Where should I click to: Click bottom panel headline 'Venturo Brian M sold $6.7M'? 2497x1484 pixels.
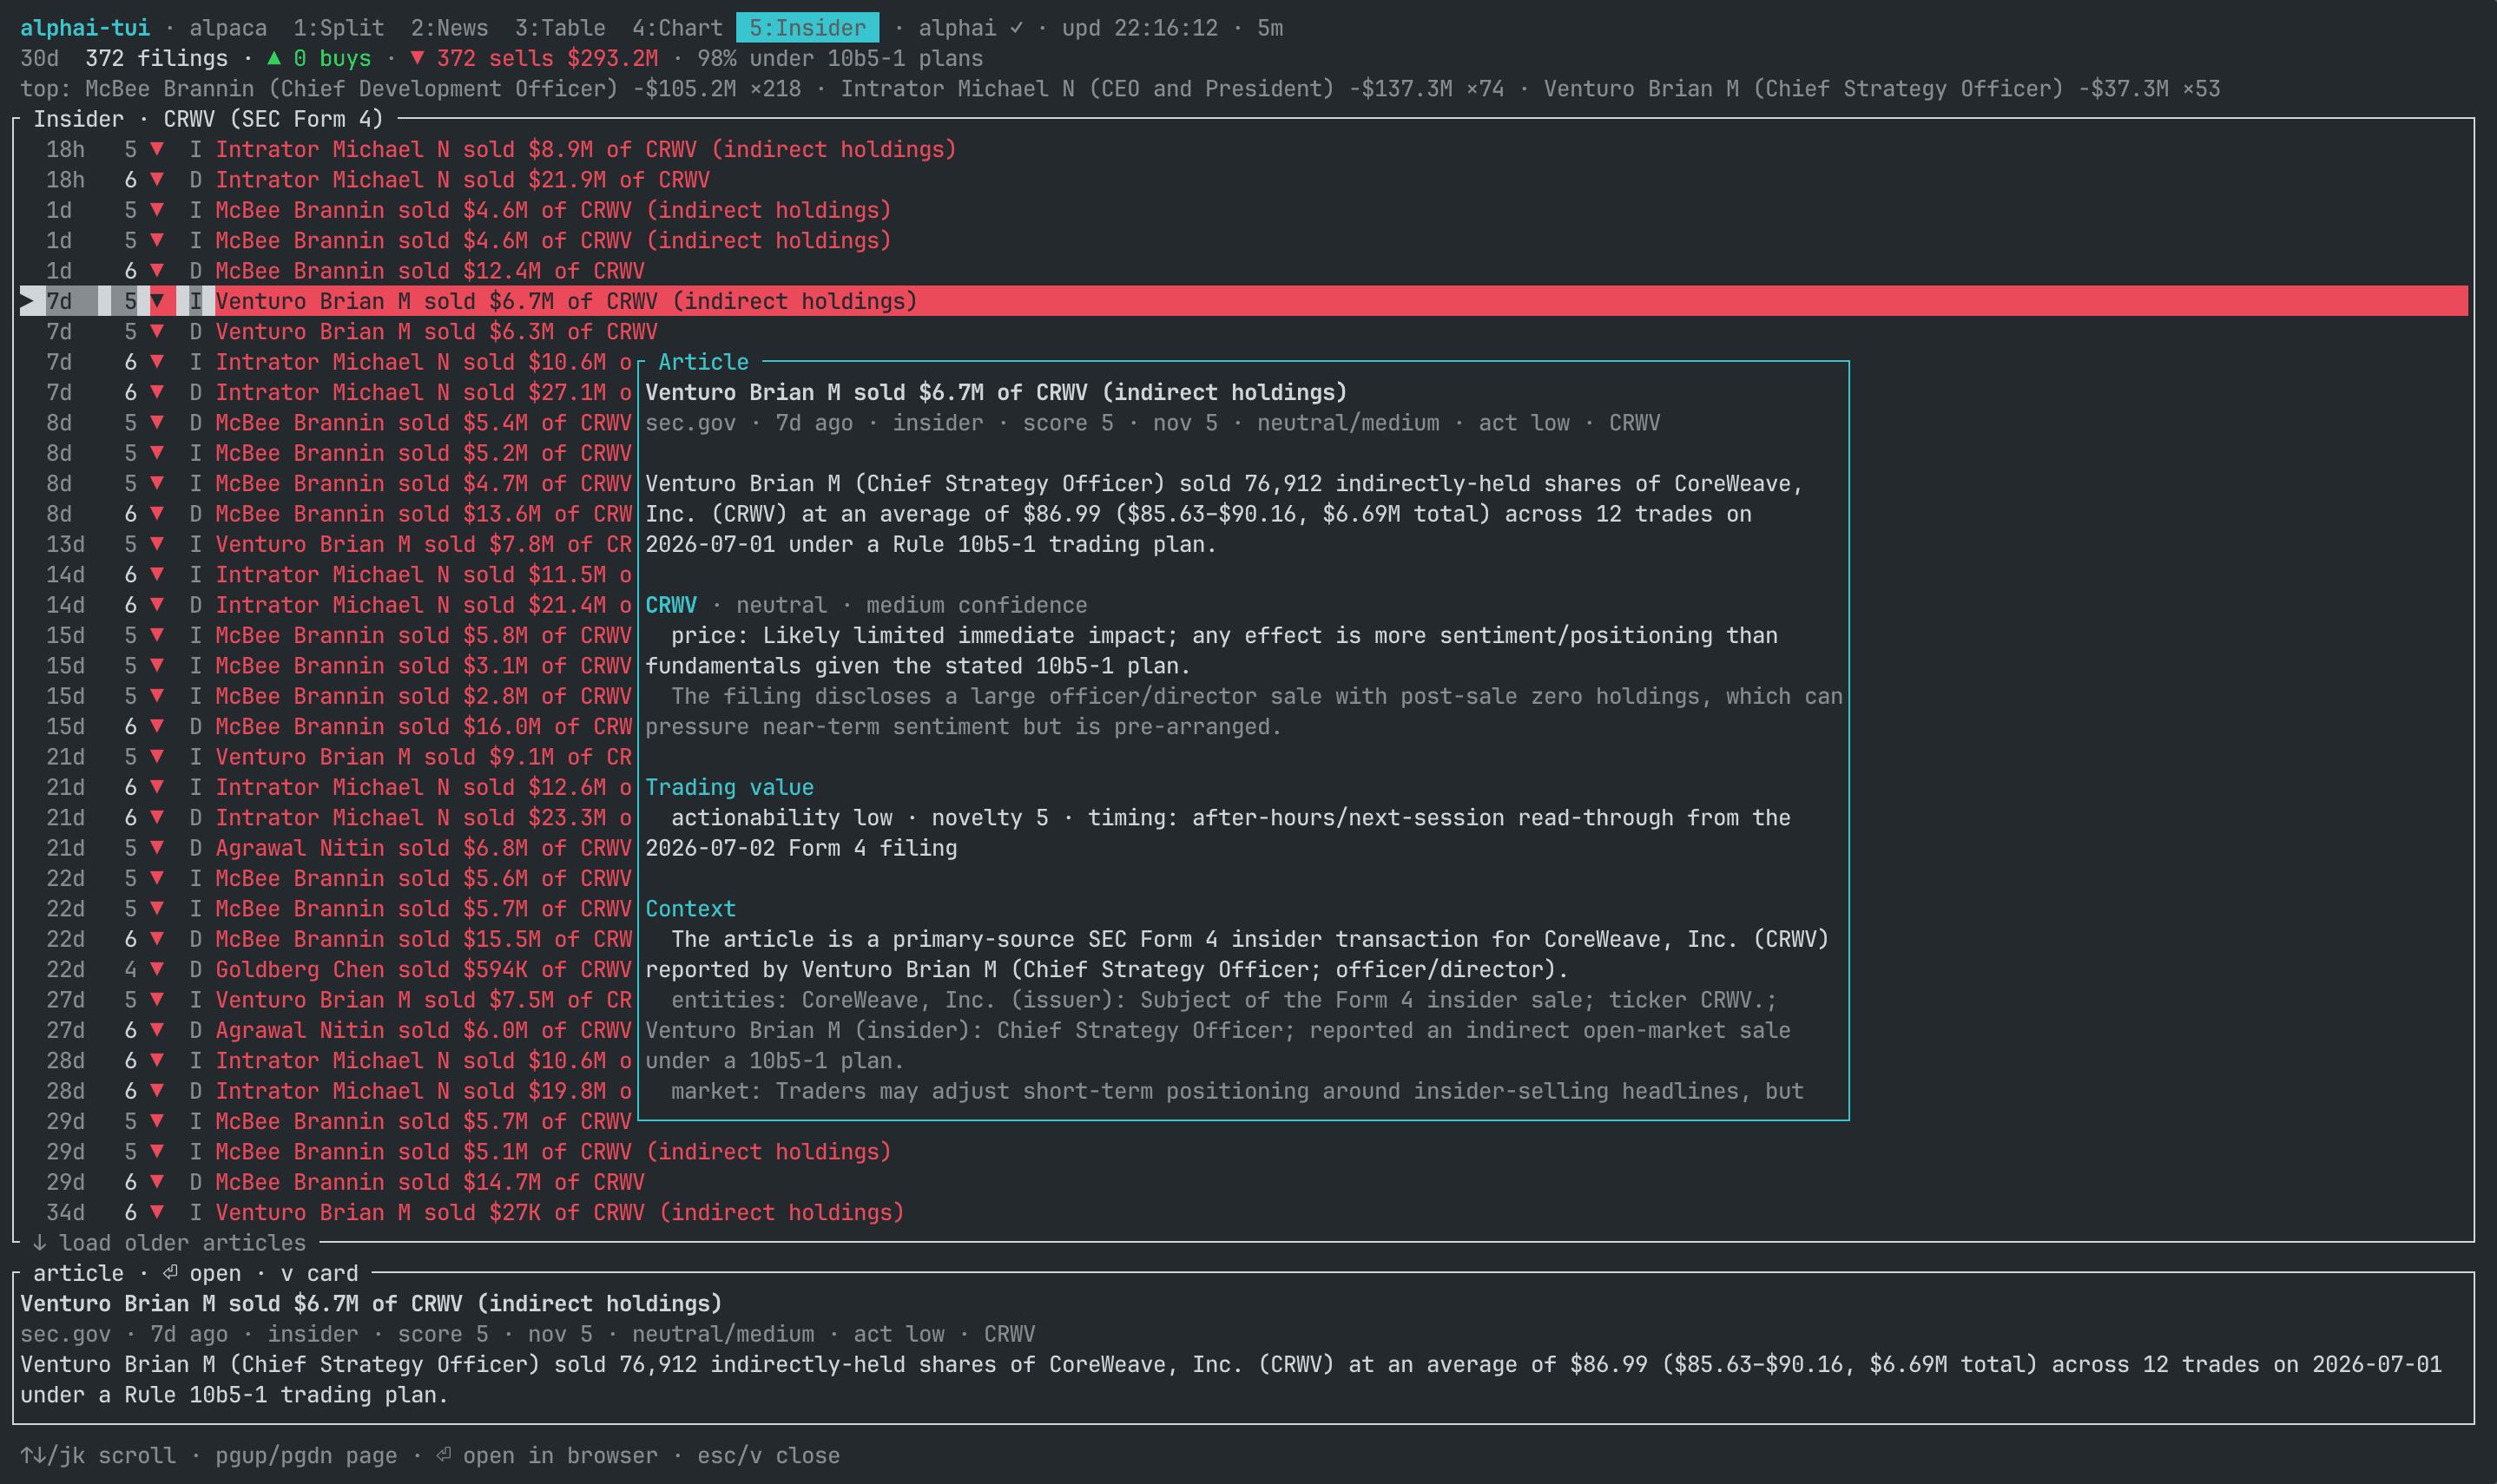(x=371, y=1304)
